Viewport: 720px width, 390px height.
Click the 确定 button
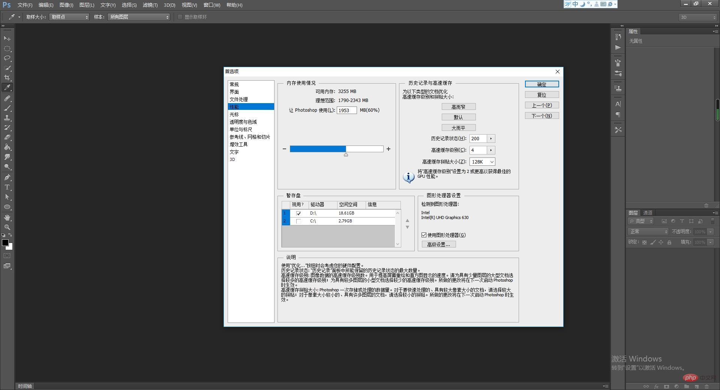[542, 84]
